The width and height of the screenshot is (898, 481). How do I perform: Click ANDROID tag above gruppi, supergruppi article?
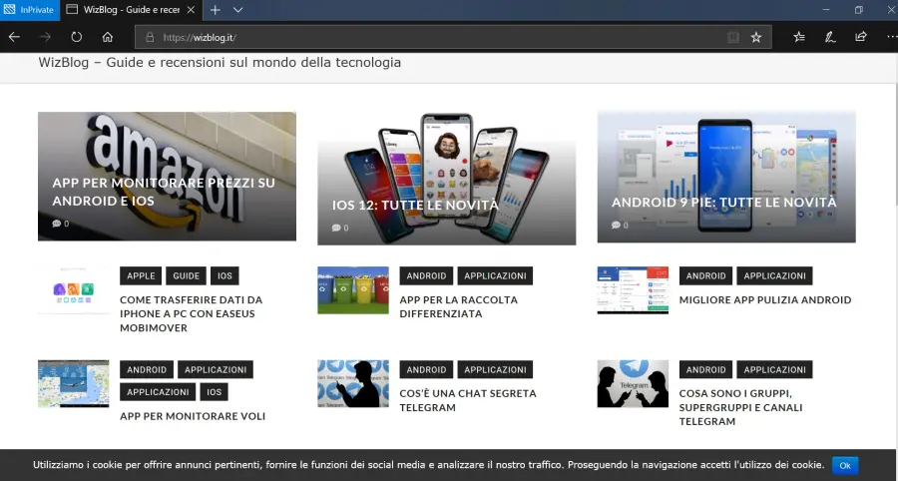point(705,369)
